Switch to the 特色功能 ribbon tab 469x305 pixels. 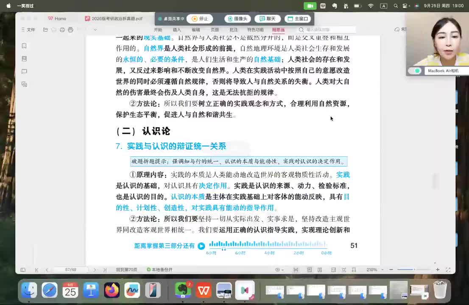tap(255, 30)
